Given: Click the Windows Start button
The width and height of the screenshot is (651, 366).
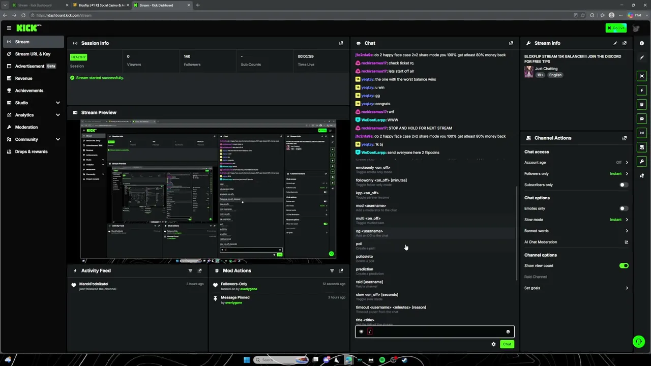Looking at the screenshot, I should coord(247,360).
